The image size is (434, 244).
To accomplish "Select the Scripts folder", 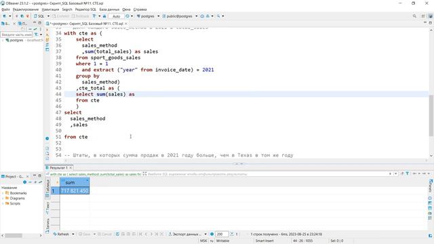I will coord(14,203).
